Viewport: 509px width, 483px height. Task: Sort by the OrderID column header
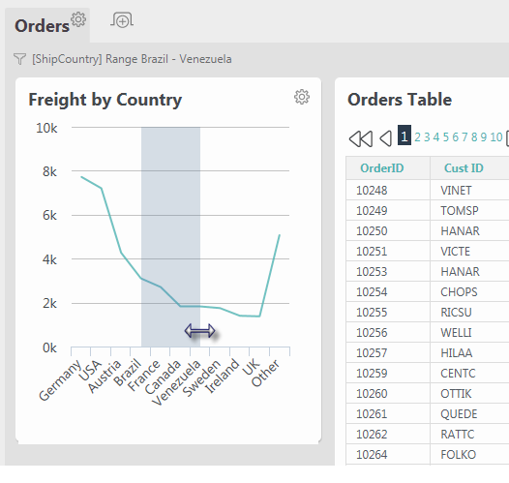381,168
